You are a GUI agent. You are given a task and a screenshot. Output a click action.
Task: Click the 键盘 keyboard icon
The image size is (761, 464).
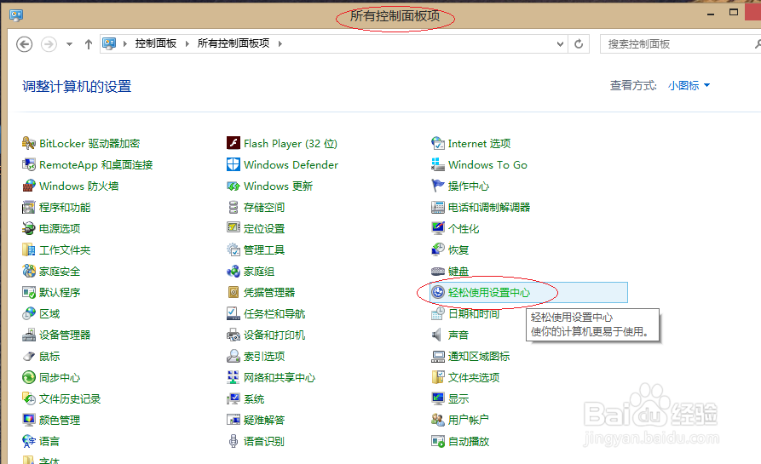(438, 271)
